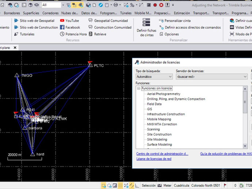252x189 pixels.
Task: Click the filter funnel toolbar icon
Action: tap(68, 5)
